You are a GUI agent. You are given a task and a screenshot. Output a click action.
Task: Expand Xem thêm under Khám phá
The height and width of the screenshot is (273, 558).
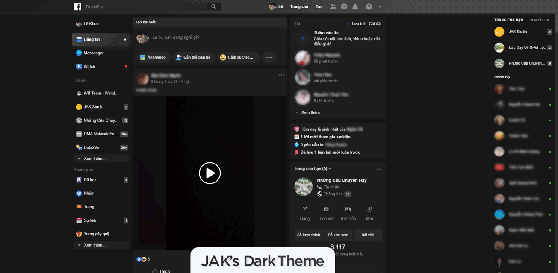pyautogui.click(x=101, y=245)
